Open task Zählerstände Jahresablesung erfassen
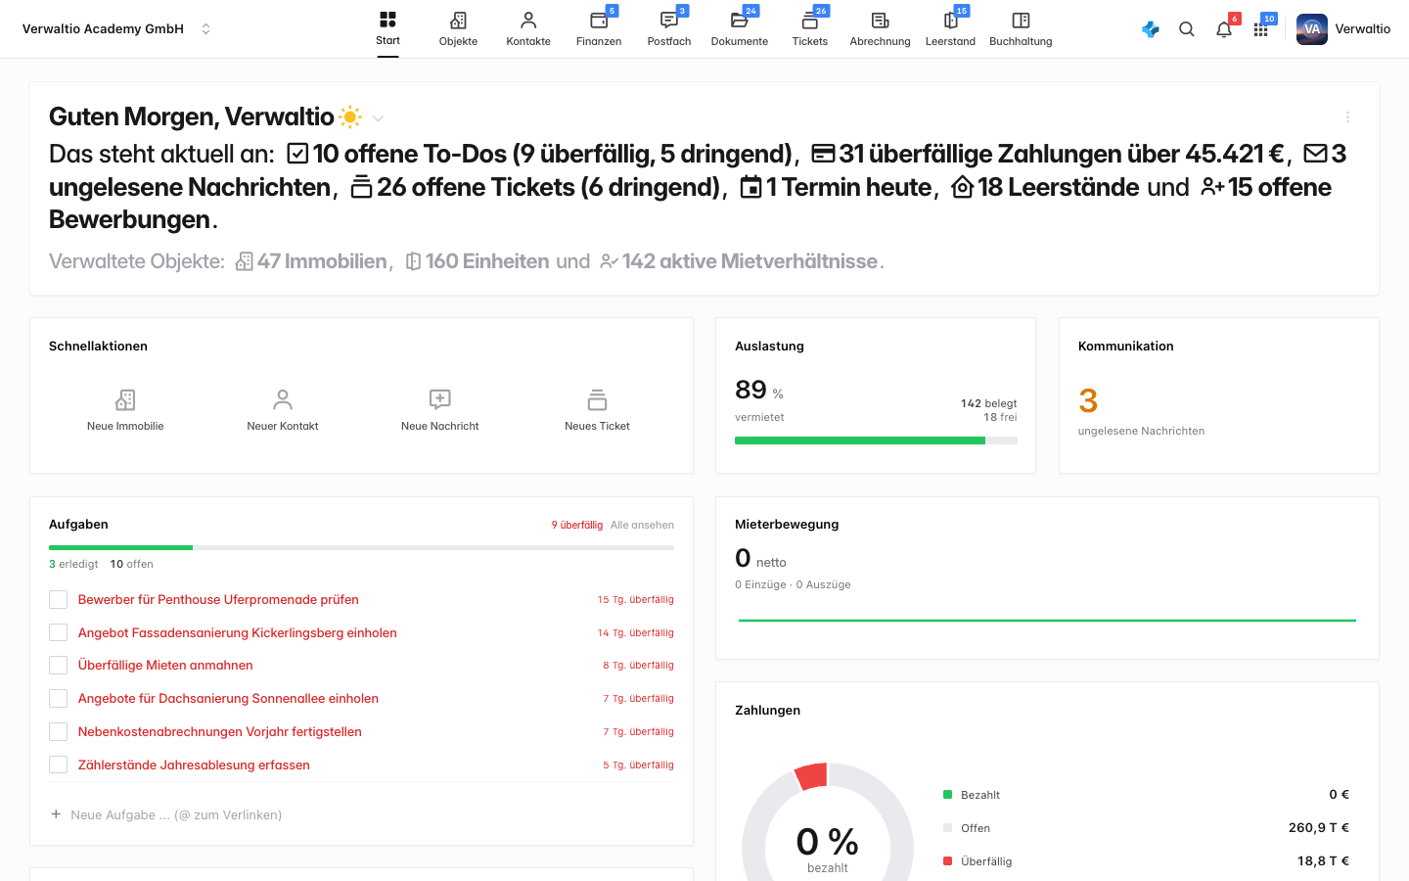This screenshot has width=1409, height=881. [194, 765]
